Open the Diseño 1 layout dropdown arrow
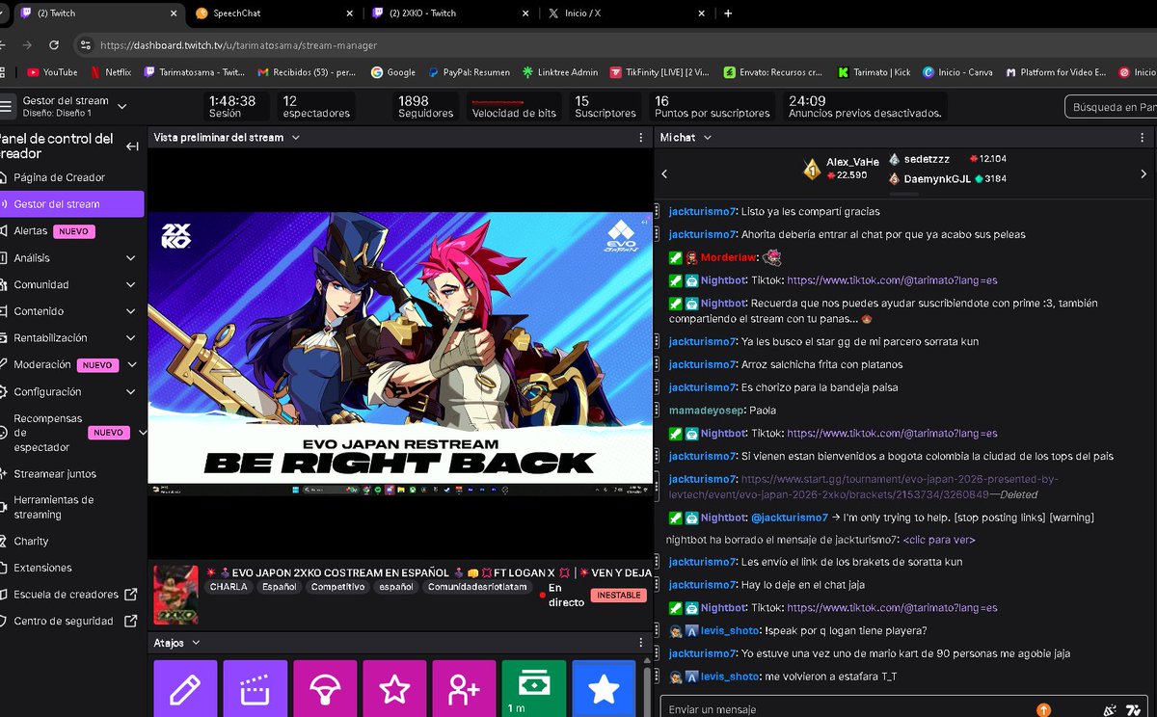 [x=121, y=106]
